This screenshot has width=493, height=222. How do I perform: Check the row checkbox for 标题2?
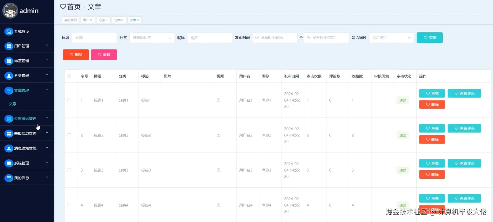click(x=69, y=135)
